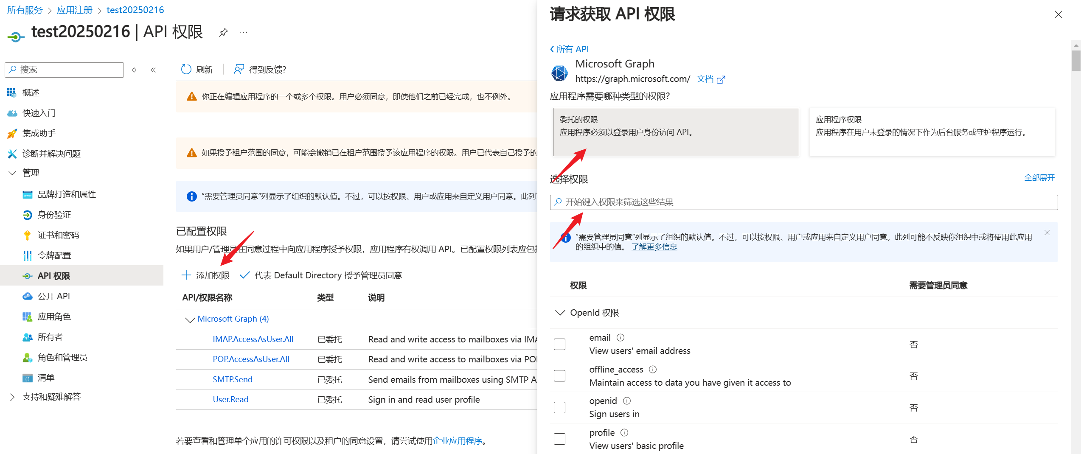Viewport: 1081px width, 454px height.
Task: Enable the offline_access permission
Action: pos(559,376)
